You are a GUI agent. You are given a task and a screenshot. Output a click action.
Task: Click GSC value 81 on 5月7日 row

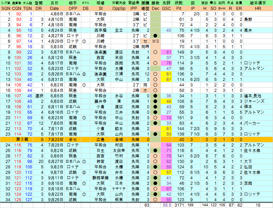point(168,52)
